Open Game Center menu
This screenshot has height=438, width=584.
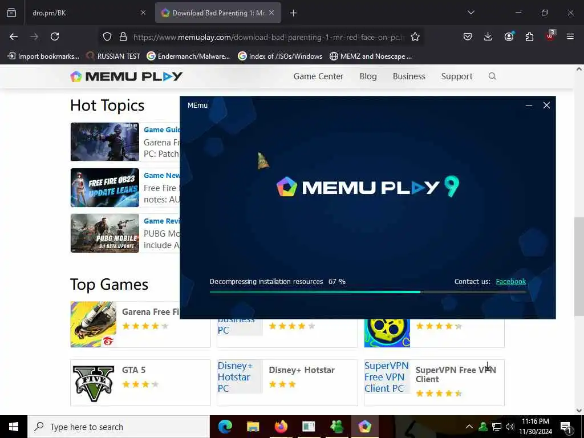click(x=318, y=76)
